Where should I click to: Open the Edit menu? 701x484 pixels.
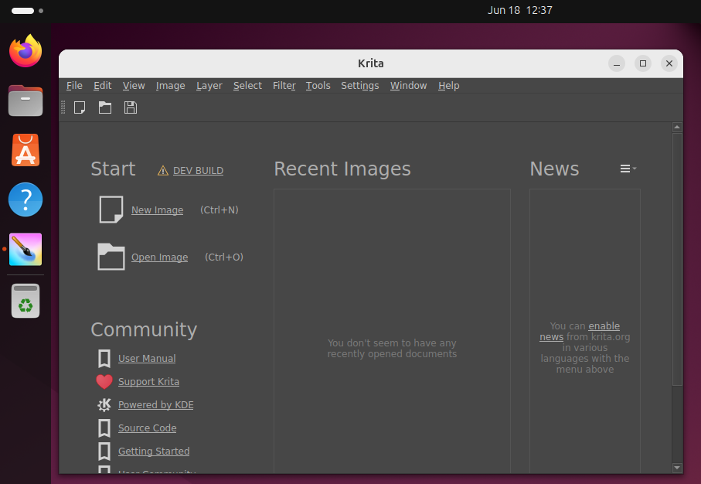102,86
